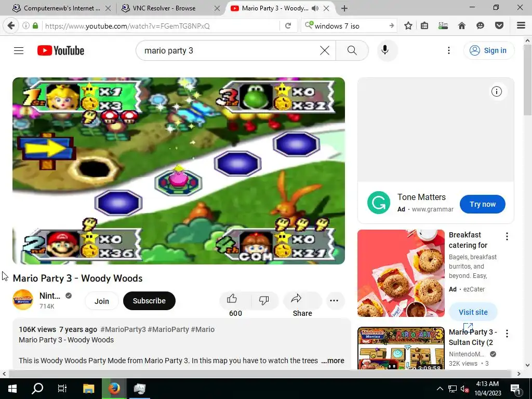
Task: Open menu for Sultan City video
Action: click(x=507, y=334)
